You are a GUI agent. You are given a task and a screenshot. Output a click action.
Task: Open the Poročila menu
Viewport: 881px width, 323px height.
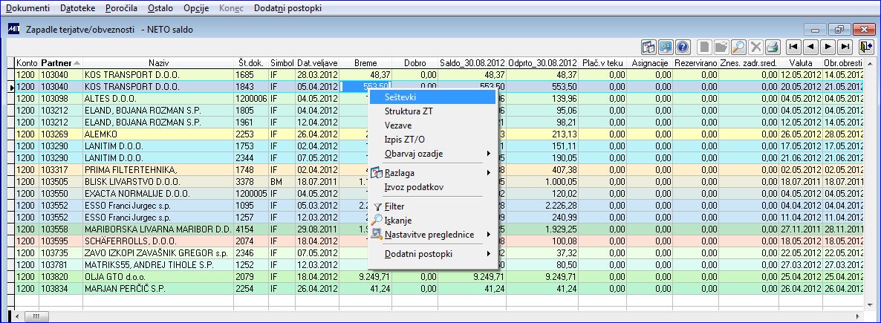(121, 8)
